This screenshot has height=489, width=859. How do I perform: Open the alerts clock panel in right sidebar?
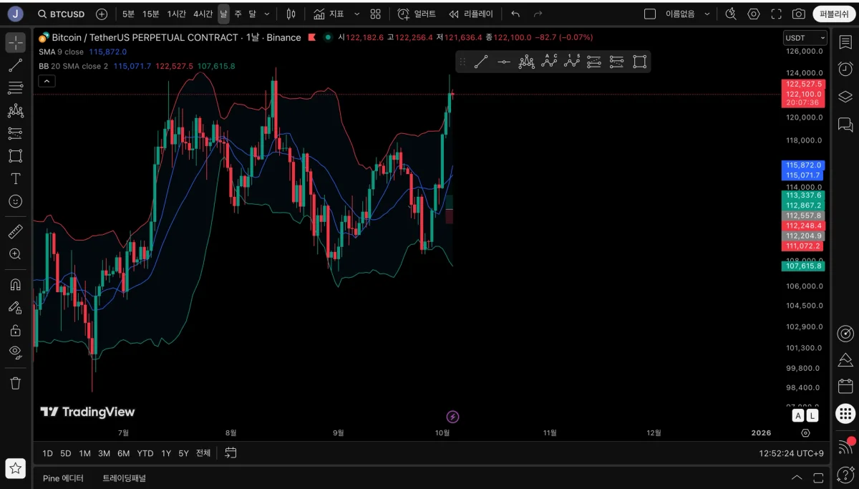845,69
